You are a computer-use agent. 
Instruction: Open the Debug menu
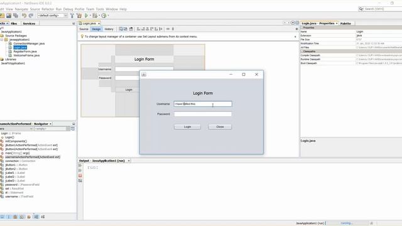point(68,9)
